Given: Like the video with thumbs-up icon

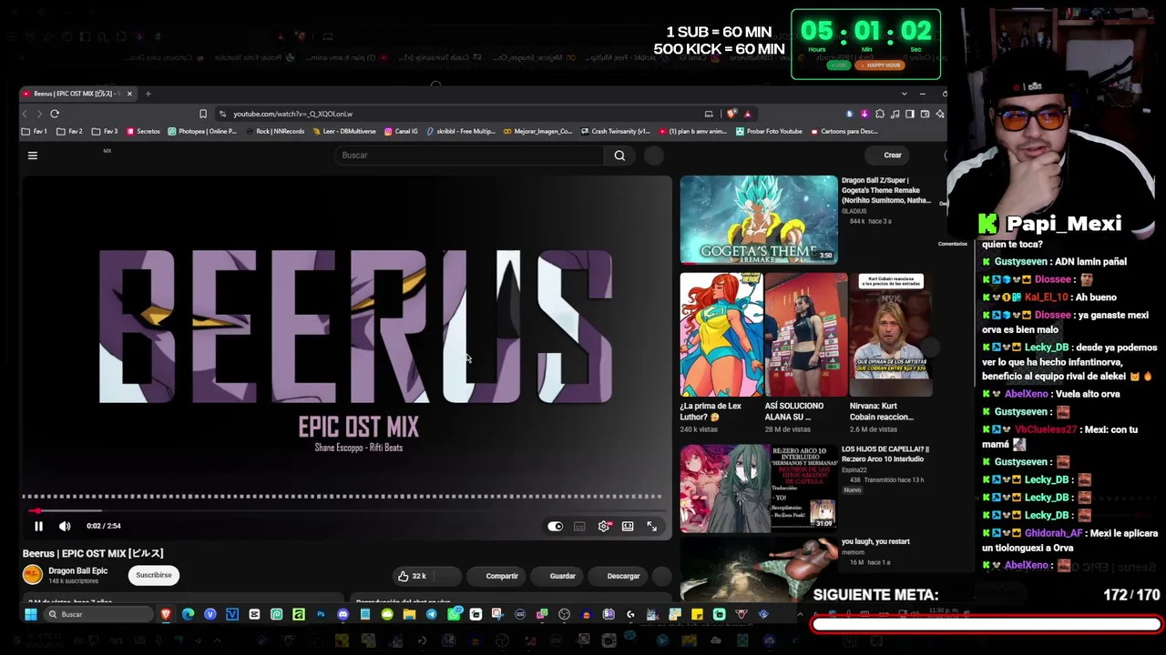Looking at the screenshot, I should [404, 576].
